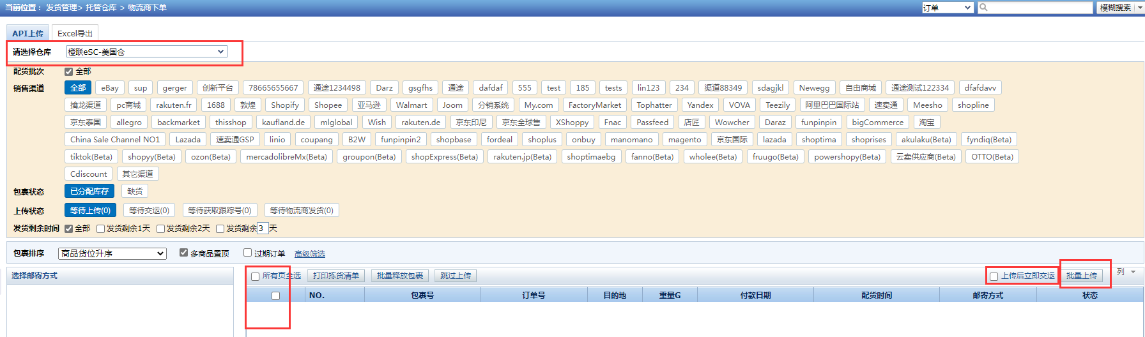Viewport: 1145px width, 337px height.
Task: Filter by 京东国际 channel
Action: (732, 139)
